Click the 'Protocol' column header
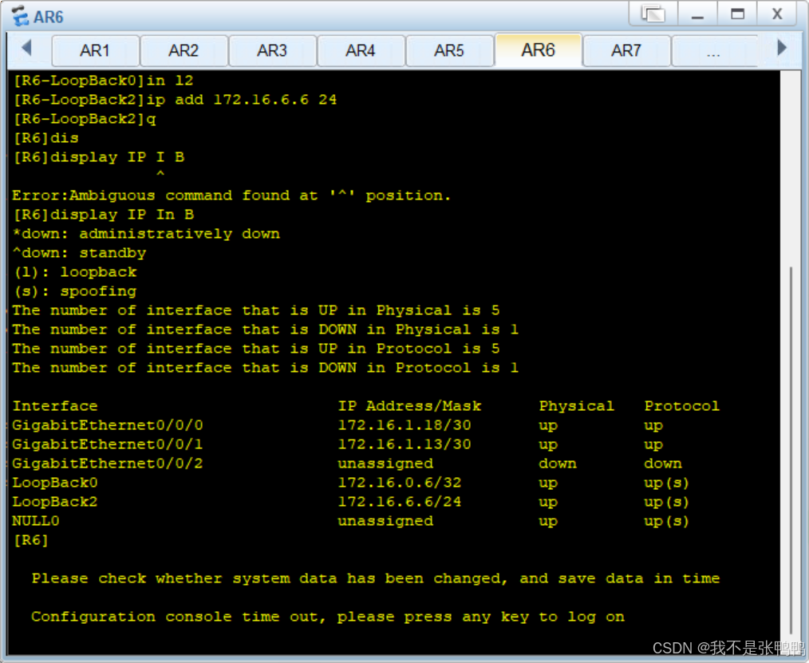This screenshot has height=663, width=809. click(x=681, y=406)
